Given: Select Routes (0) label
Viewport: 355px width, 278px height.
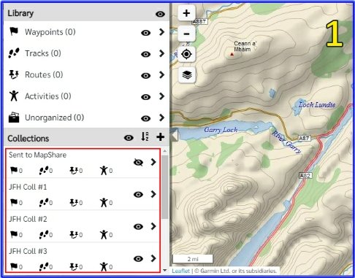Looking at the screenshot, I should (x=44, y=74).
